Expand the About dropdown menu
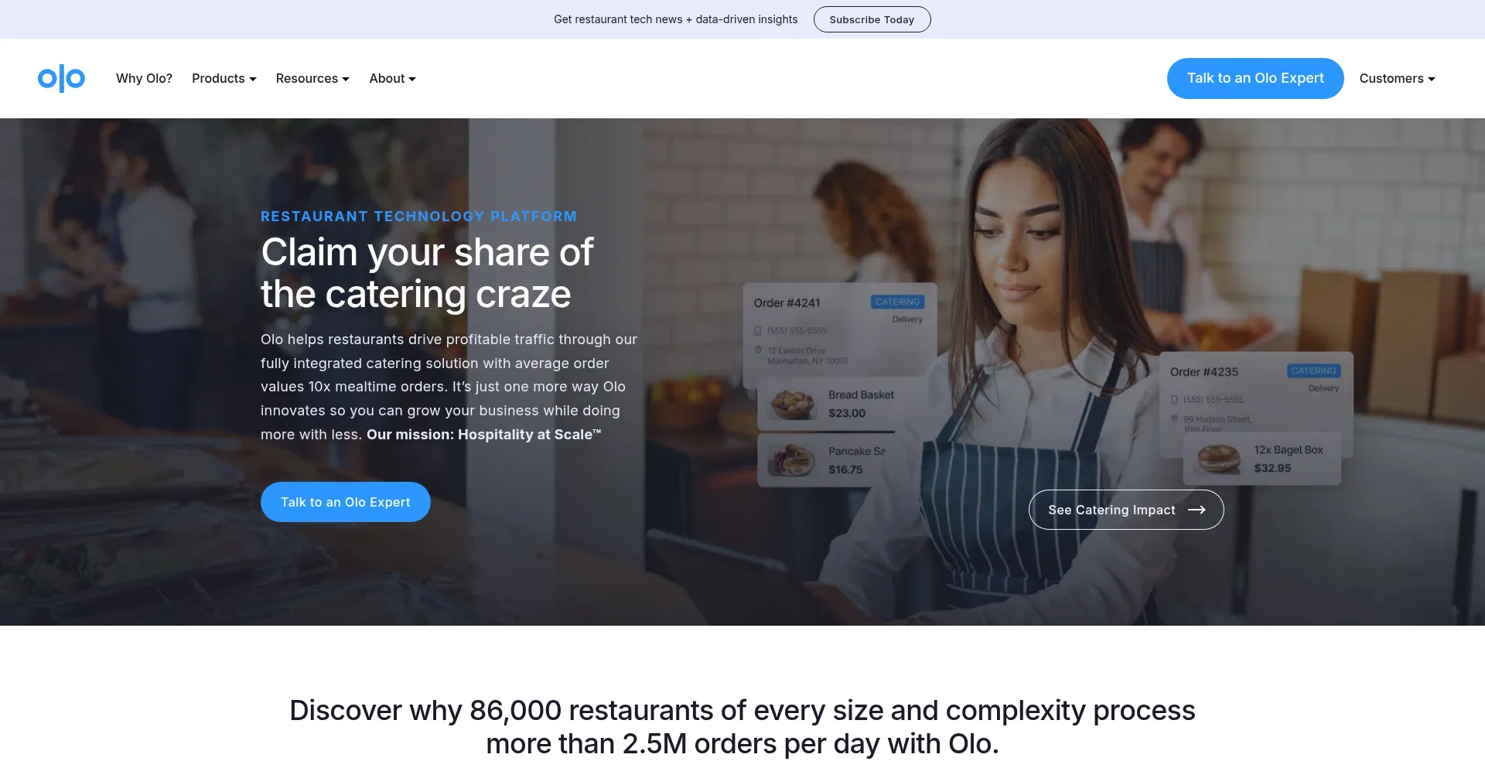Image resolution: width=1485 pixels, height=768 pixels. [x=392, y=78]
